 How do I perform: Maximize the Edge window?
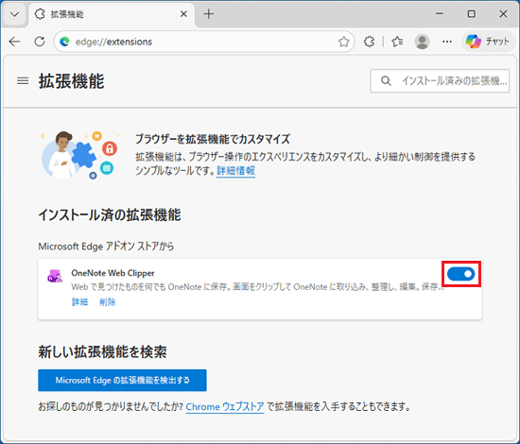tap(471, 14)
